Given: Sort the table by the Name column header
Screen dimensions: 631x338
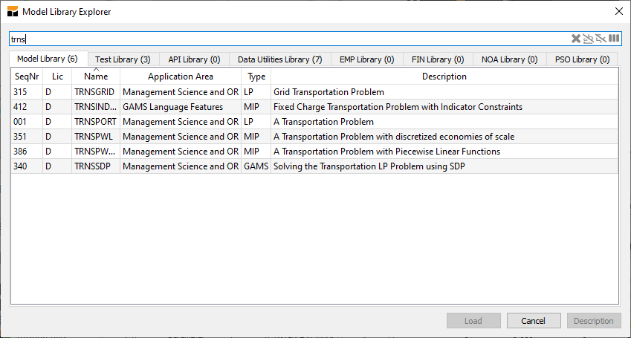Looking at the screenshot, I should [x=96, y=77].
